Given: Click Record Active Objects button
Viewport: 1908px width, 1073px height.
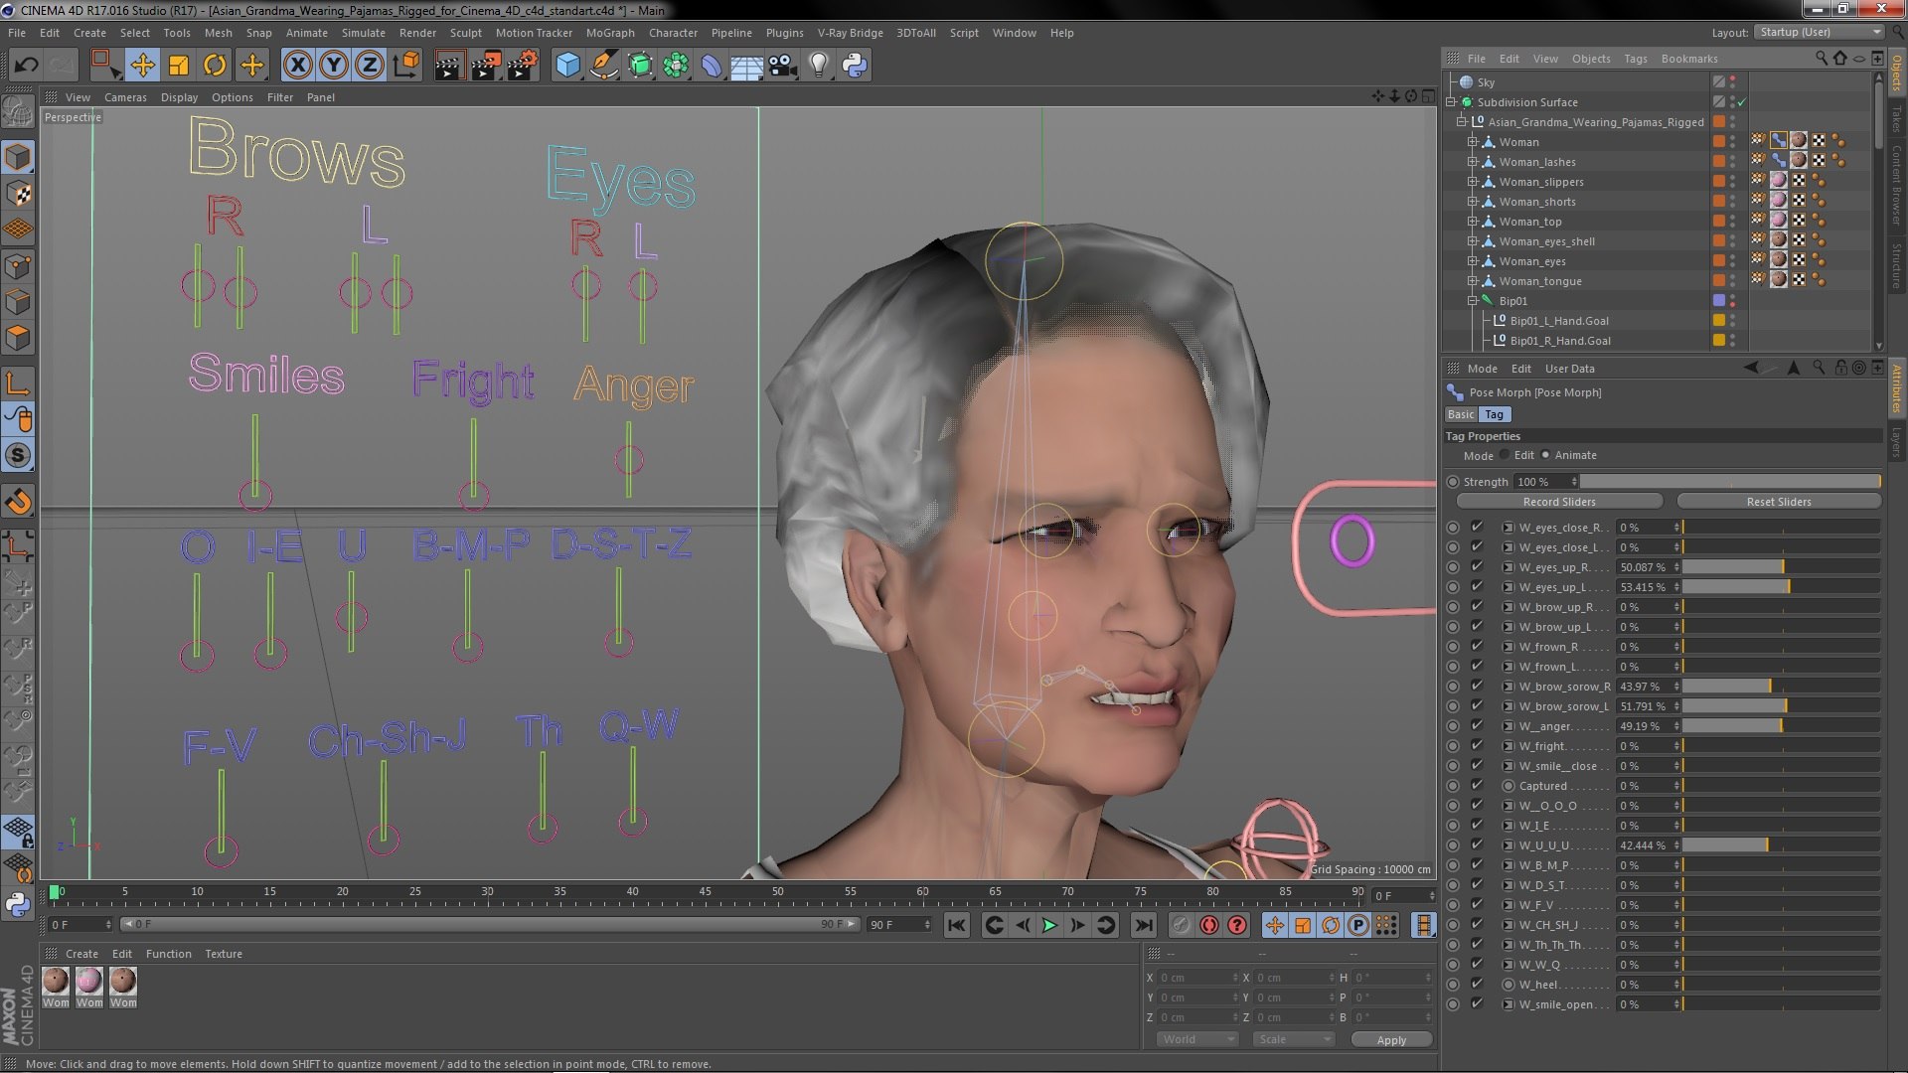Looking at the screenshot, I should pos(1181,926).
